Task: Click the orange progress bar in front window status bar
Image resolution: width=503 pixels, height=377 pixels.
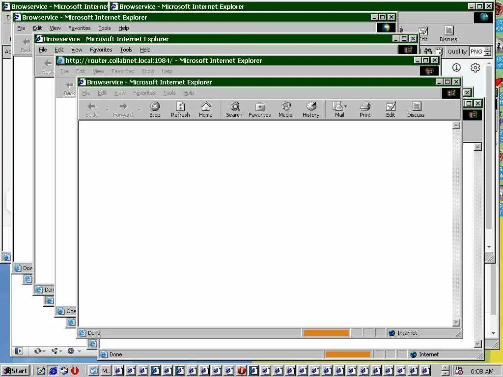Action: coord(326,333)
